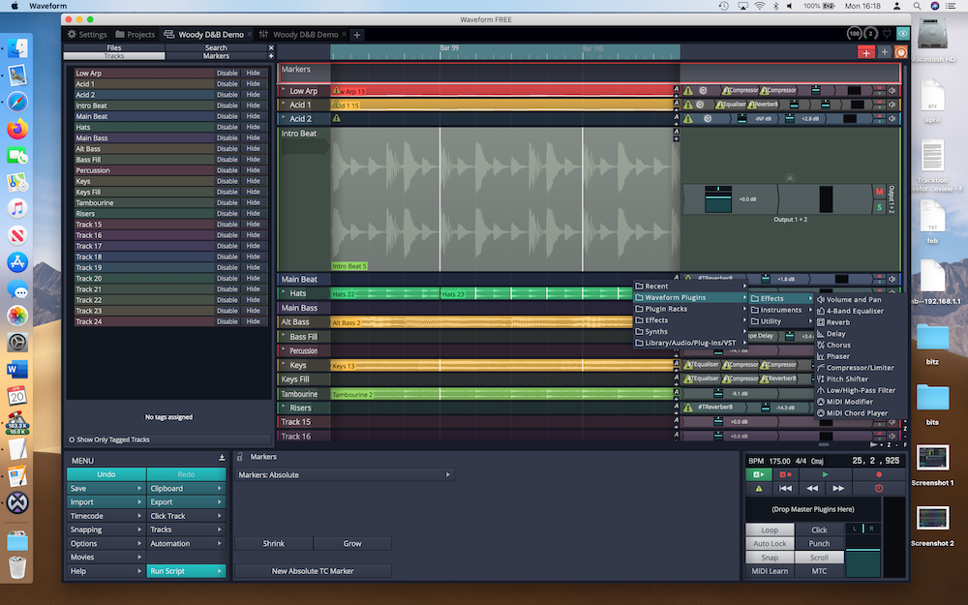Disable the Main Bass track in list
Image resolution: width=968 pixels, height=605 pixels.
227,137
